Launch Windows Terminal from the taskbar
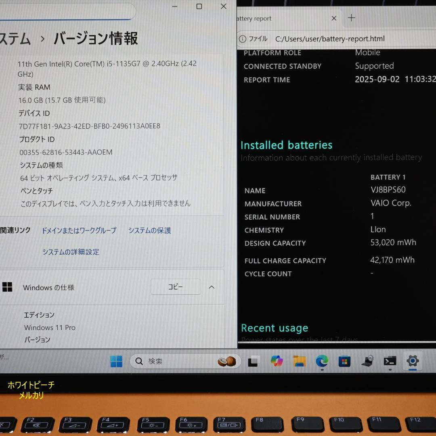Image resolution: width=436 pixels, height=436 pixels. pos(390,361)
